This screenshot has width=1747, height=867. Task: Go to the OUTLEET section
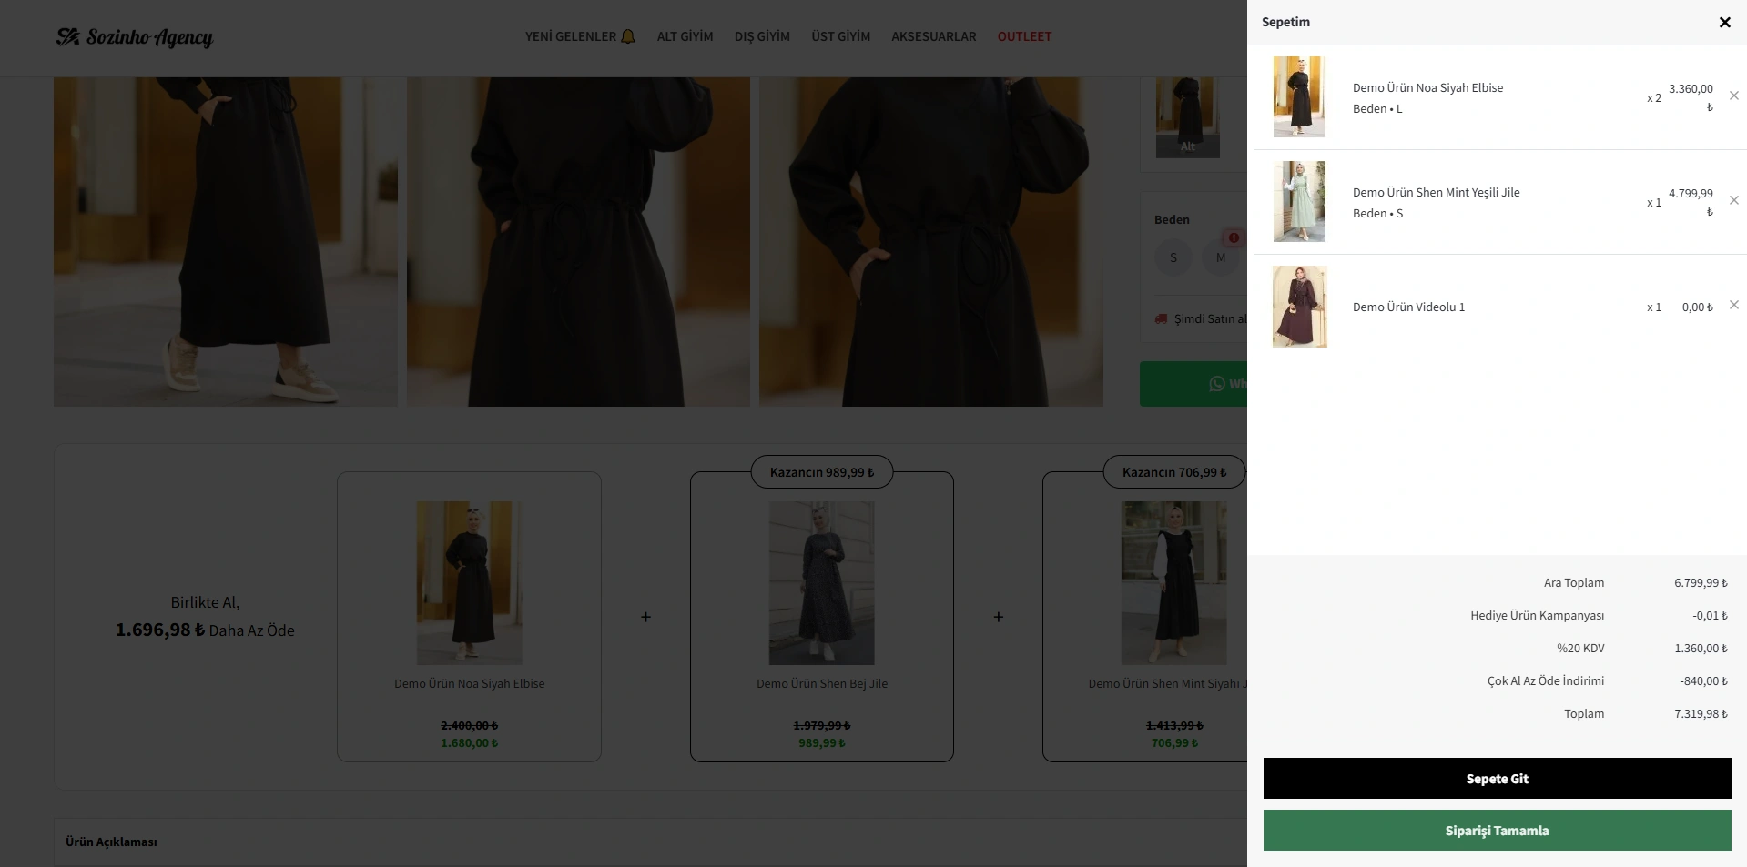coord(1024,37)
